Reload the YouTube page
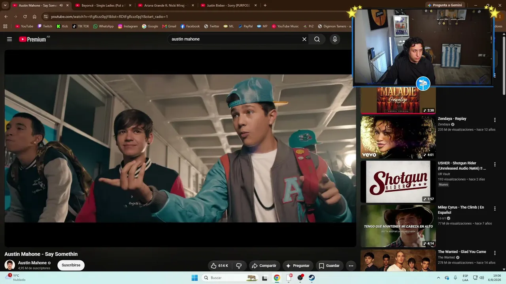 (x=25, y=17)
